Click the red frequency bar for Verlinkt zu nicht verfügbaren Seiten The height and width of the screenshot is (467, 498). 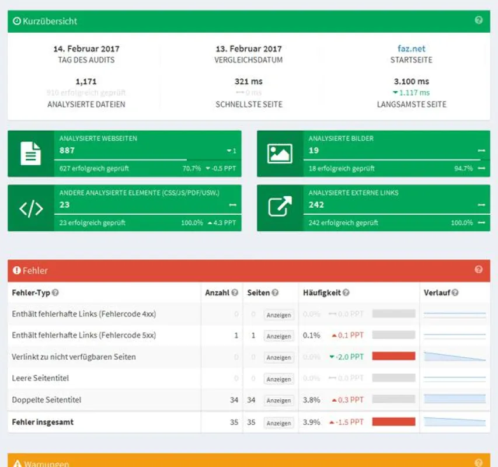393,356
